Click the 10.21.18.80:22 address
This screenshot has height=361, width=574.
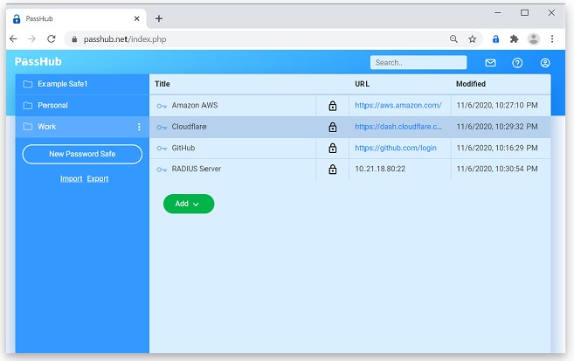tap(380, 169)
